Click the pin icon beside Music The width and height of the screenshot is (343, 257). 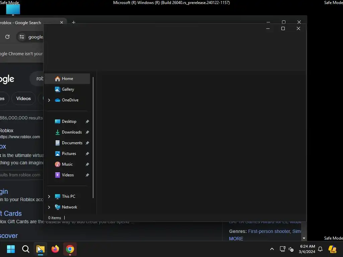click(87, 164)
